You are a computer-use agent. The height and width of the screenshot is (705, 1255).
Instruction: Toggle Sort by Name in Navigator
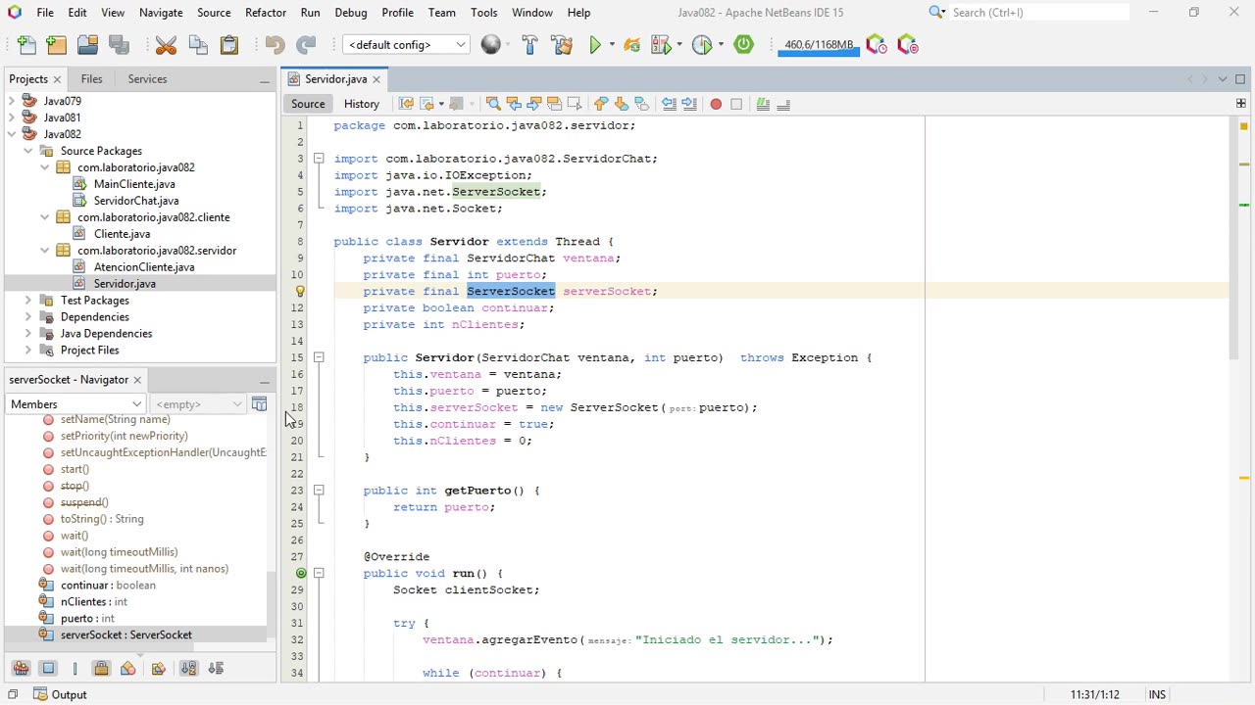(188, 669)
